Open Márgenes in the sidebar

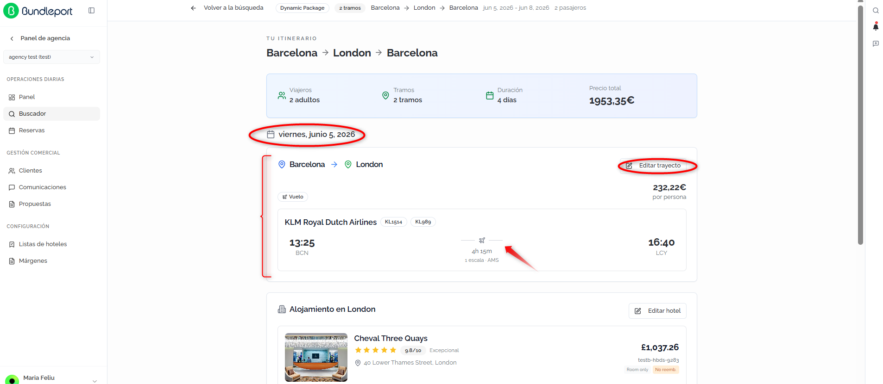click(51, 261)
